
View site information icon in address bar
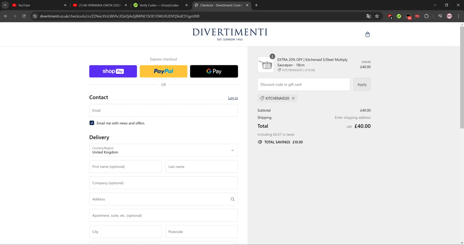(x=35, y=16)
